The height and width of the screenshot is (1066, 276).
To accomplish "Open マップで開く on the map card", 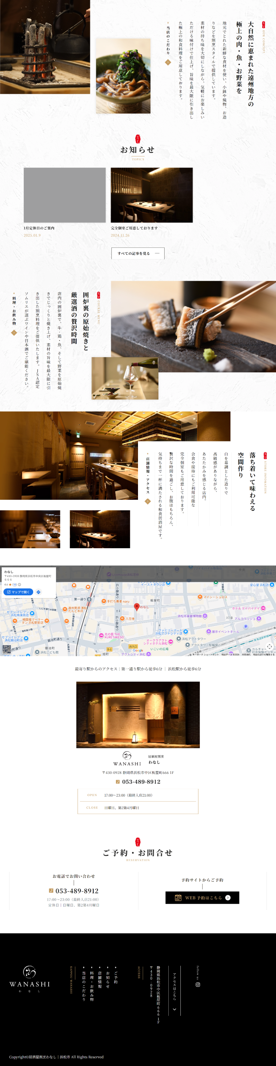I will coord(18,592).
